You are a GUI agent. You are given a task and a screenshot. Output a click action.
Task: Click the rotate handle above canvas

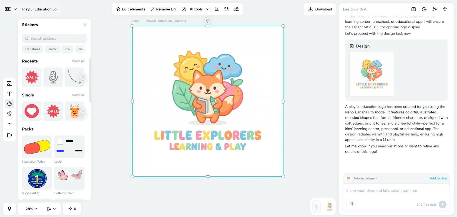208,21
